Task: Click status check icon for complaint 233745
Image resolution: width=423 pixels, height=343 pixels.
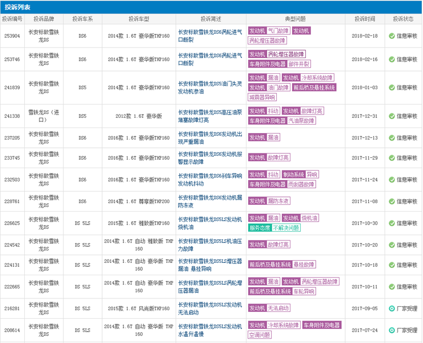Action: (392, 158)
